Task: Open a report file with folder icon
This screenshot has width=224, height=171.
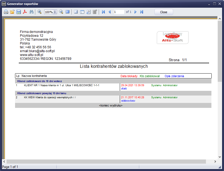Action: pyautogui.click(x=12, y=12)
